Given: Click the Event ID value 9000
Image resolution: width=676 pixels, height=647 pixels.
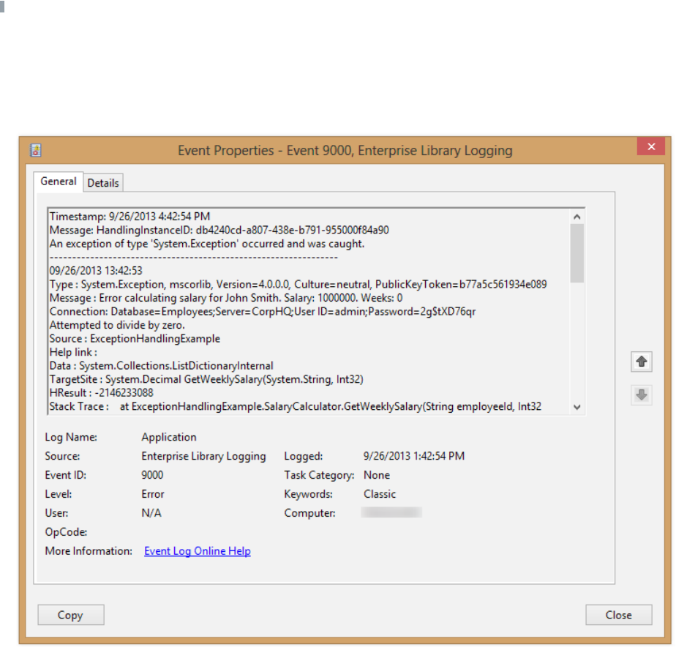Looking at the screenshot, I should [x=152, y=475].
